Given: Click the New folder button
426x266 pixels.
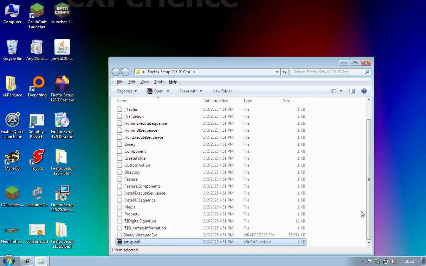Looking at the screenshot, I should click(x=222, y=91).
